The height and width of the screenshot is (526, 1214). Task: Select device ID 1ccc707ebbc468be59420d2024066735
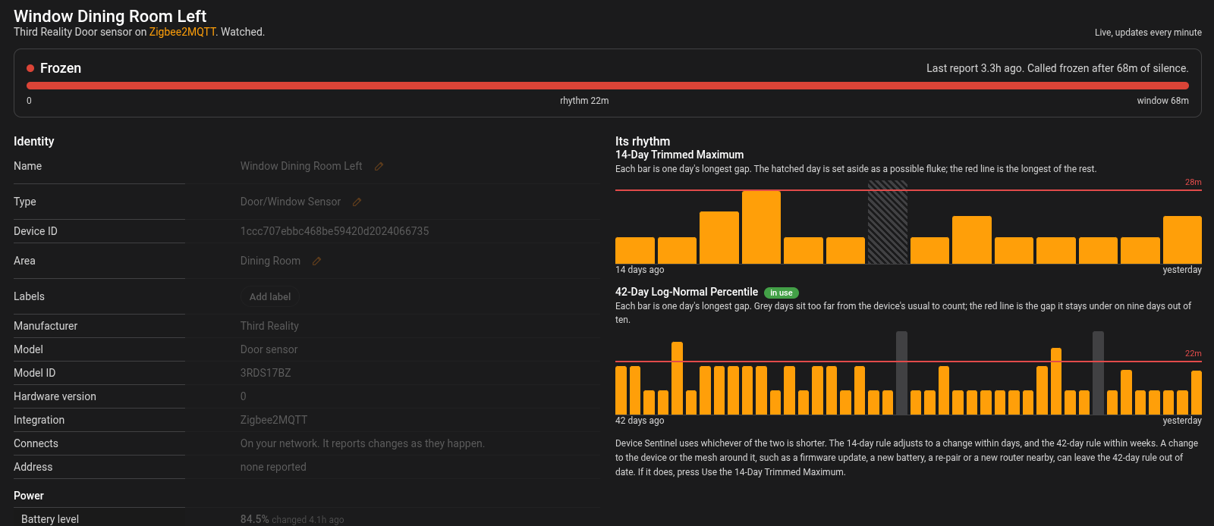[335, 231]
